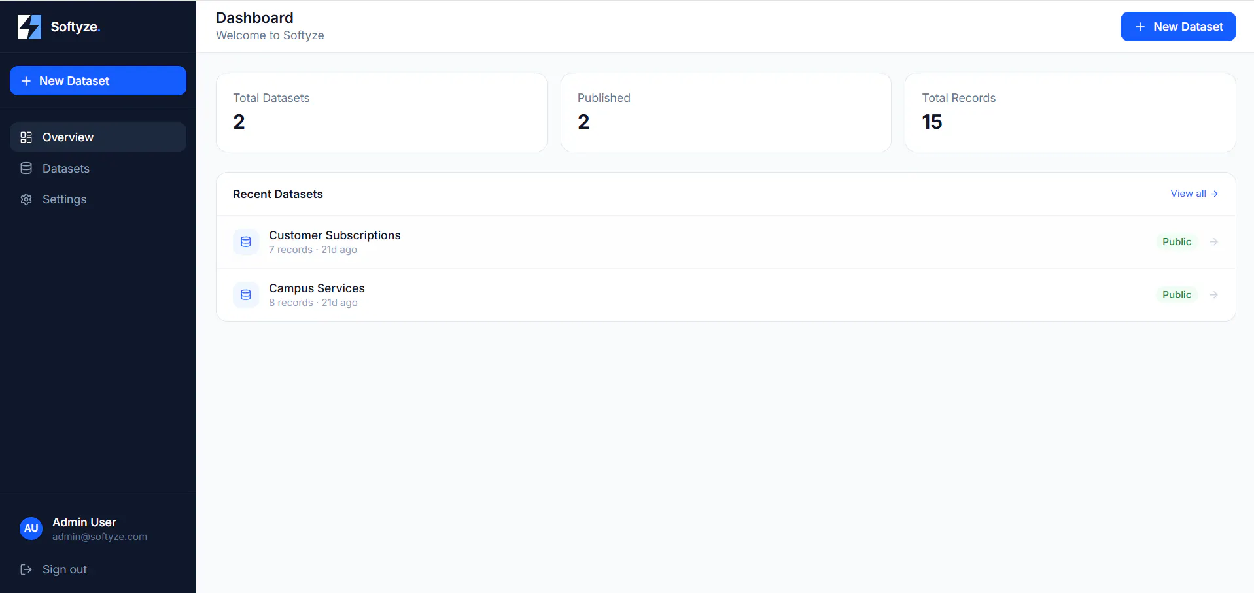This screenshot has width=1254, height=593.
Task: Open the Total Records stat card
Action: point(1070,112)
